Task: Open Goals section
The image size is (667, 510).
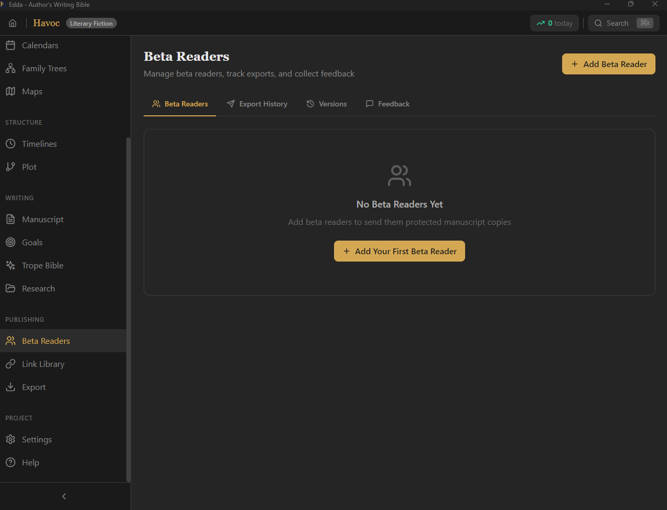Action: coord(63,243)
